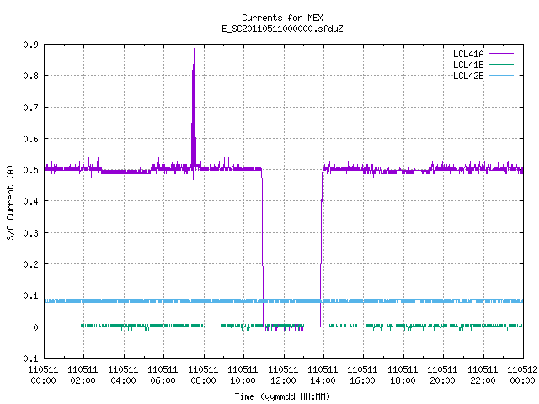
Task: Click the 0.1 y-axis tick label
Action: pyautogui.click(x=30, y=295)
